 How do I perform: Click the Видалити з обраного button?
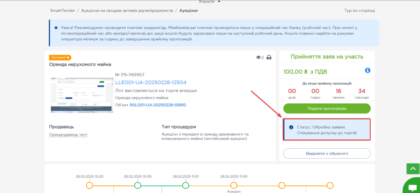click(x=327, y=153)
